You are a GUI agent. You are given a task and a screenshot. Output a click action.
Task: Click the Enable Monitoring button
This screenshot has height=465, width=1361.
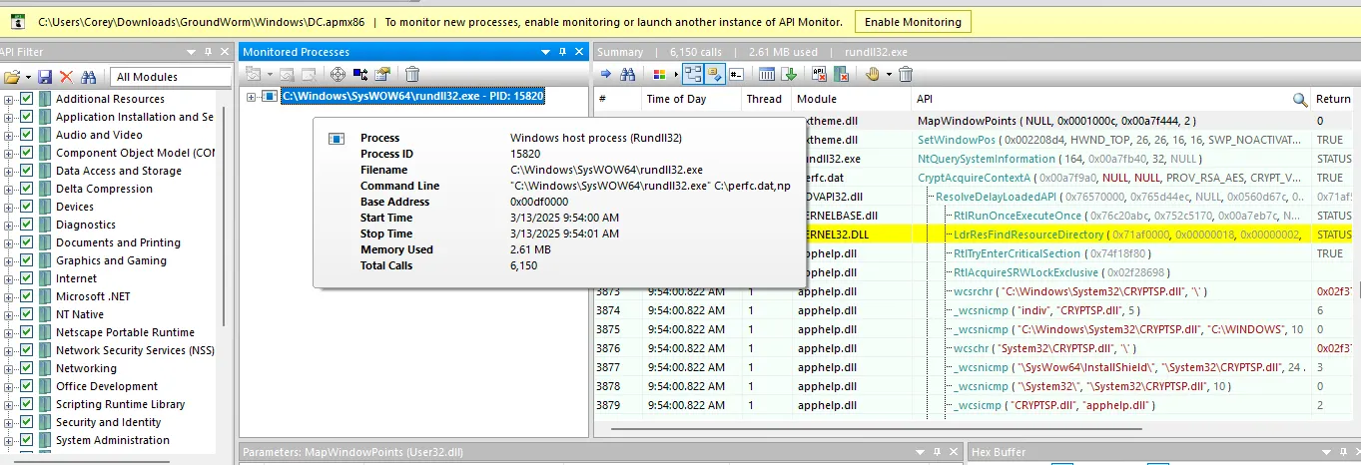pos(913,21)
